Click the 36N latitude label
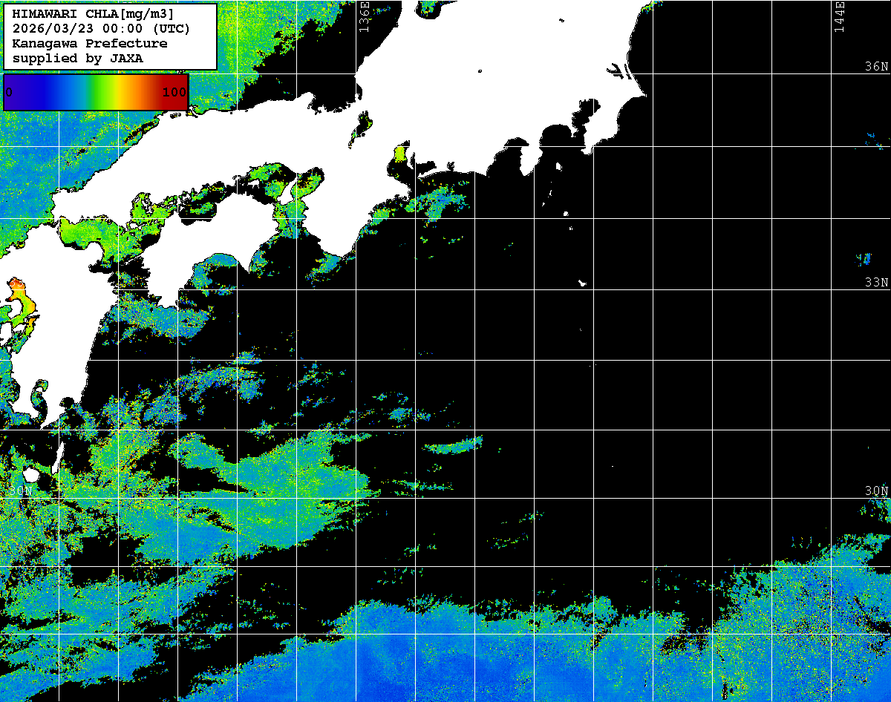Image resolution: width=891 pixels, height=702 pixels. pos(876,67)
